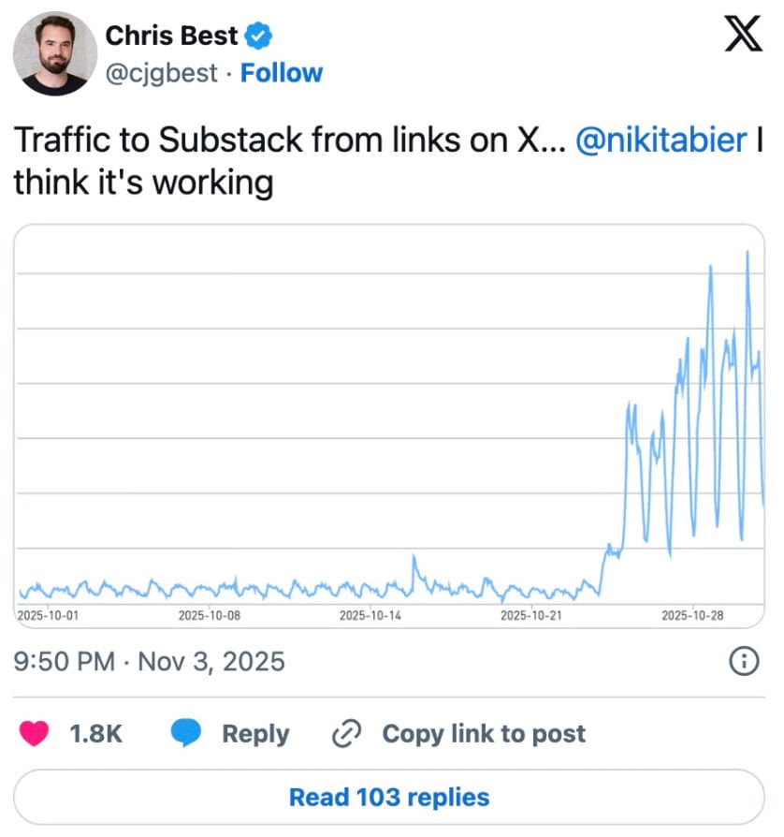
Task: Click the 9:50 PM Nov 3 timestamp
Action: point(150,662)
